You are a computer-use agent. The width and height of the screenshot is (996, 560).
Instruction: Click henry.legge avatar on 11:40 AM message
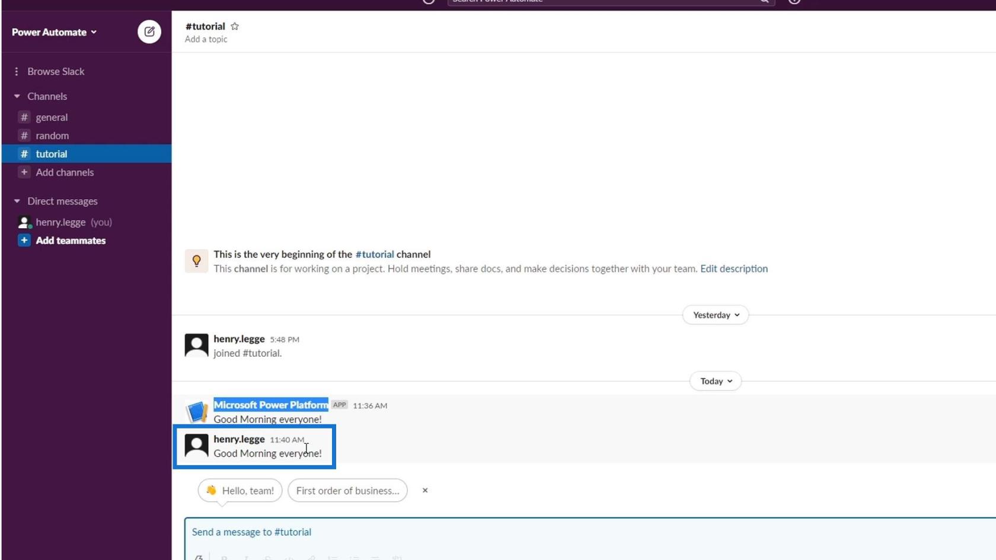pyautogui.click(x=196, y=446)
